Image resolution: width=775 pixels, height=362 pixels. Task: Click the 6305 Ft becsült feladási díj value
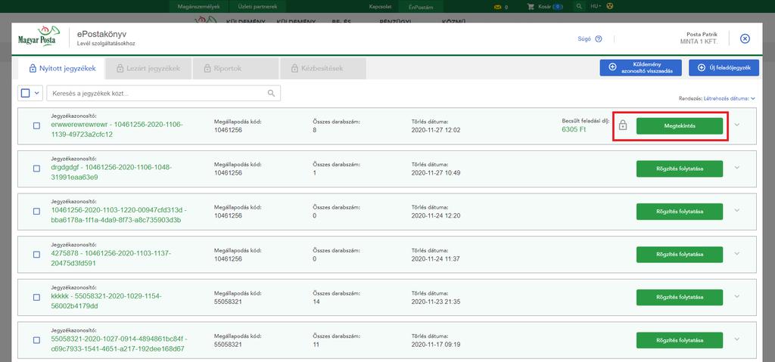pos(574,130)
